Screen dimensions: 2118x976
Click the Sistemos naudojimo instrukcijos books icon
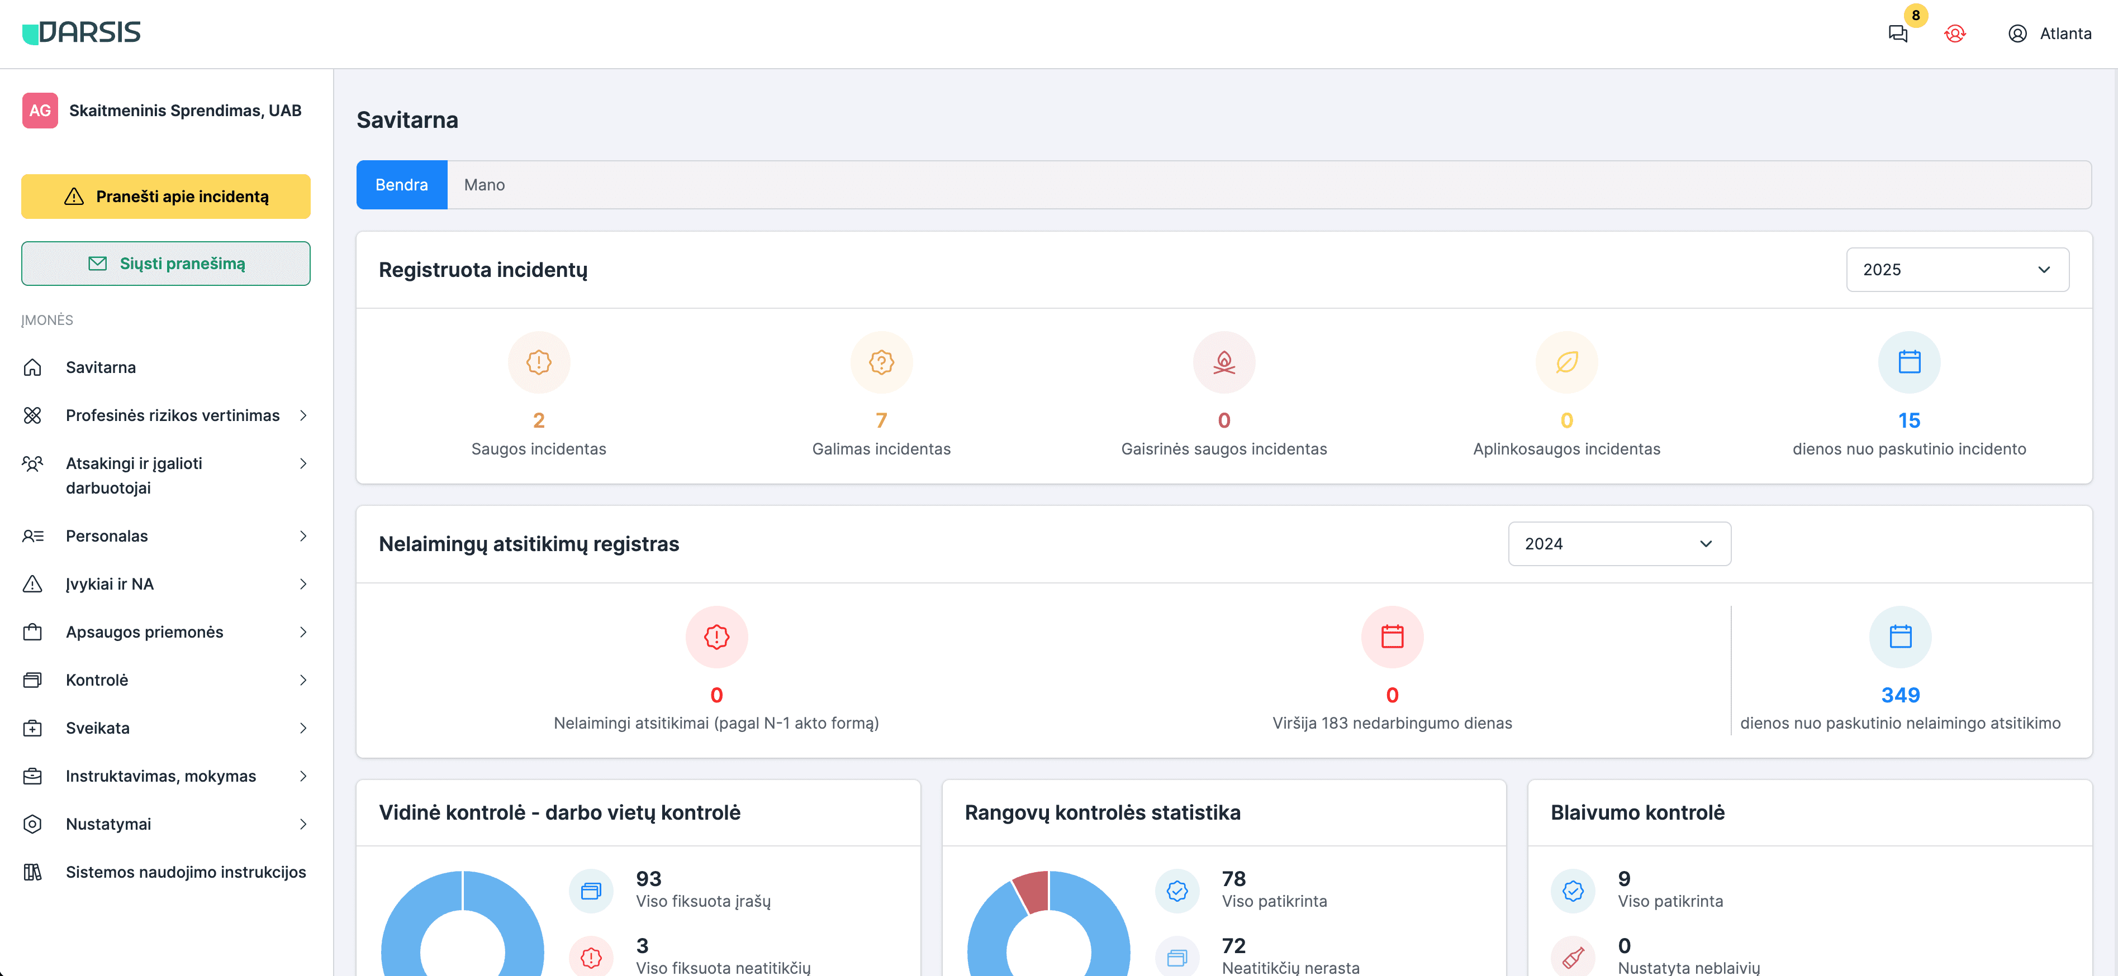33,873
